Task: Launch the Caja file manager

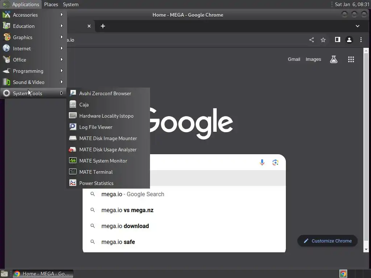Action: (x=108, y=105)
